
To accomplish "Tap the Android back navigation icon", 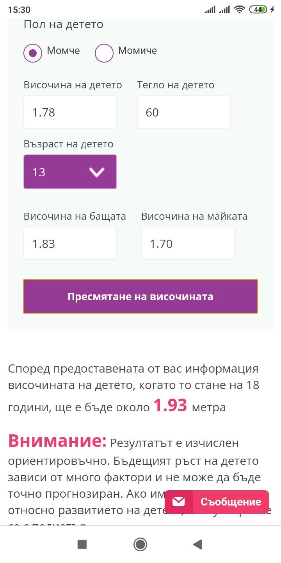I will pyautogui.click(x=198, y=544).
